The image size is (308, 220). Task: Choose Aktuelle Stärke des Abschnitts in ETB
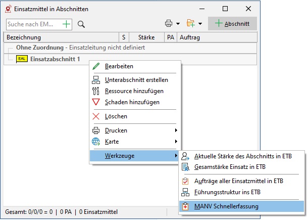point(242,156)
